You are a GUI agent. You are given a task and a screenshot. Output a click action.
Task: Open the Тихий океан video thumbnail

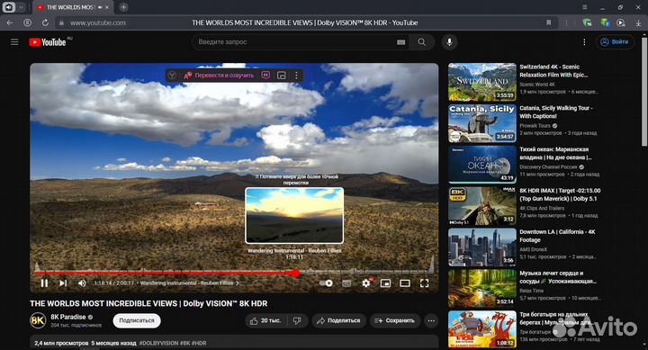pyautogui.click(x=481, y=165)
